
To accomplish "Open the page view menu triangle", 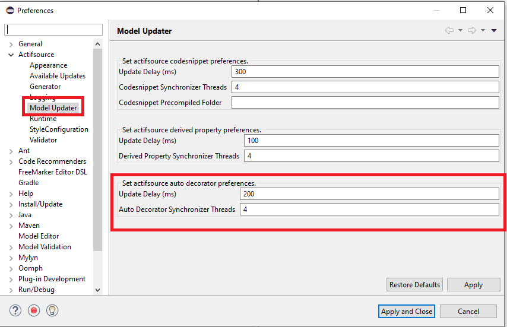I will click(494, 31).
